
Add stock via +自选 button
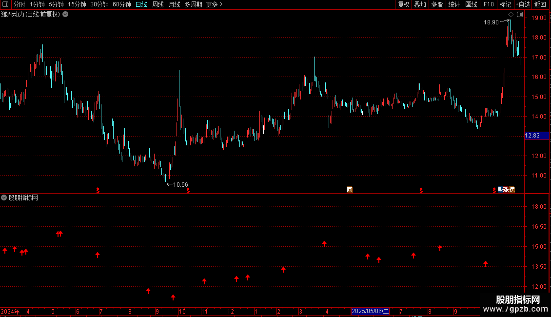523,4
